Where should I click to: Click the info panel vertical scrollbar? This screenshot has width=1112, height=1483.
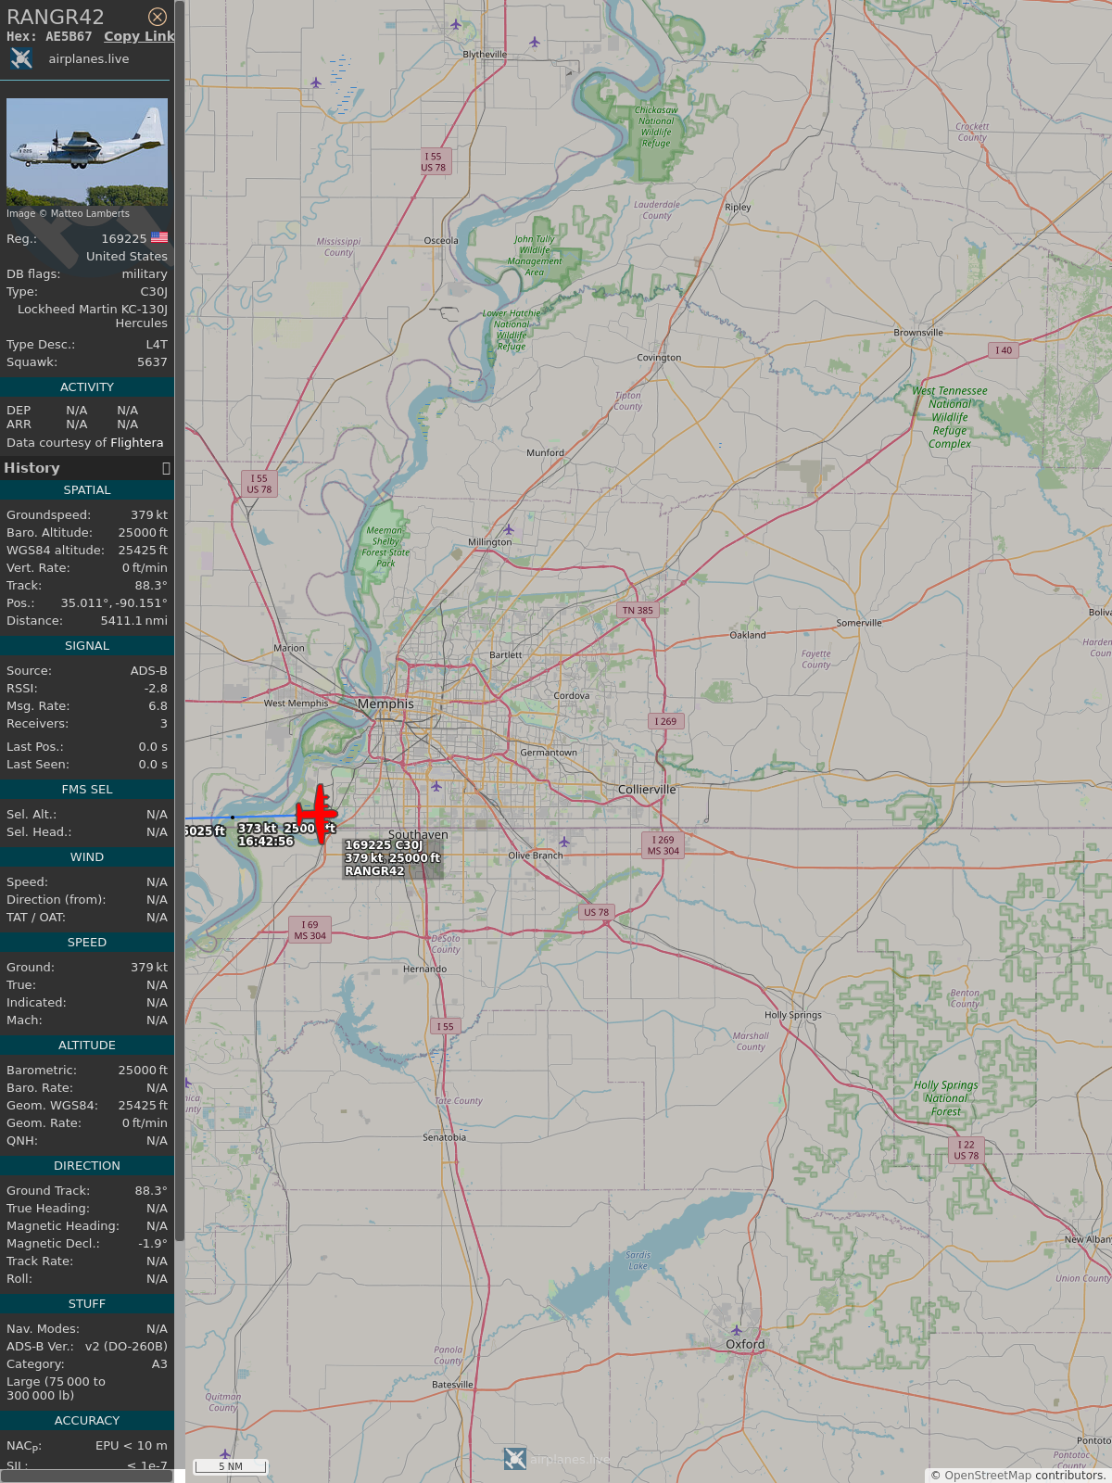[180, 621]
